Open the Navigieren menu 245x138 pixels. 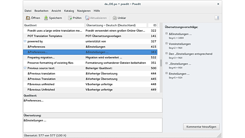click(x=84, y=11)
